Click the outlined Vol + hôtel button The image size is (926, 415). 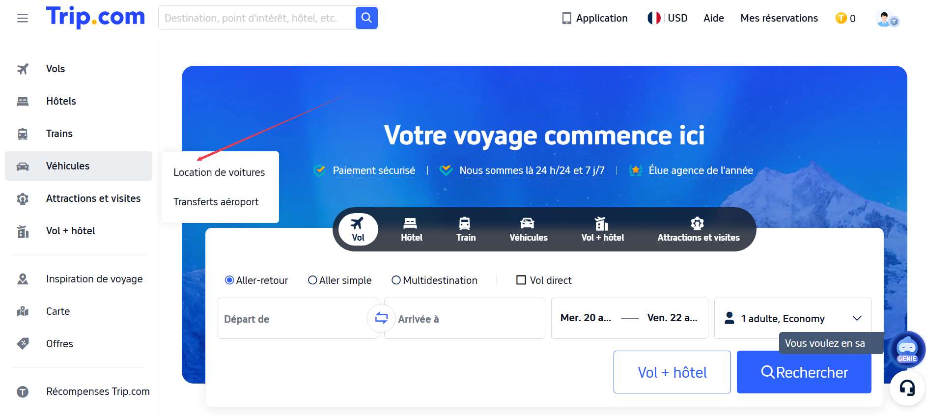[x=672, y=372]
